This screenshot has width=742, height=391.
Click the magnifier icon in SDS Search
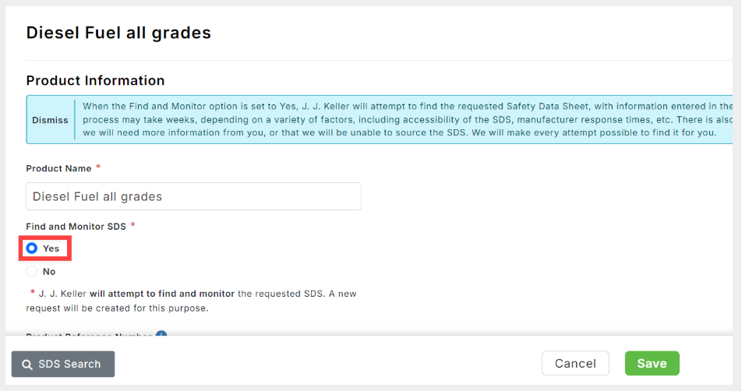click(27, 365)
